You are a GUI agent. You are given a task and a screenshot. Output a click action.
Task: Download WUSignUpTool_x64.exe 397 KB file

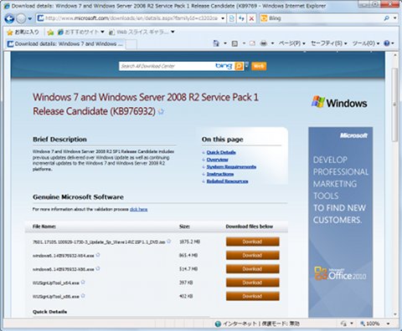pyautogui.click(x=252, y=283)
